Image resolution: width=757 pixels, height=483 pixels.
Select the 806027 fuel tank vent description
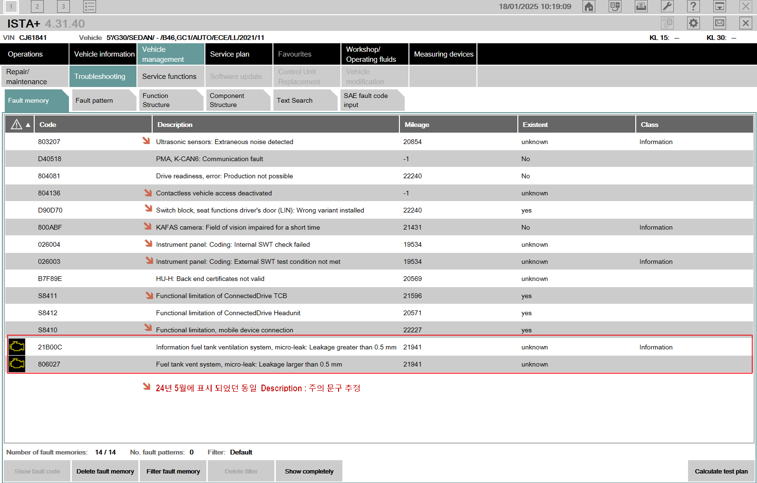pyautogui.click(x=249, y=364)
